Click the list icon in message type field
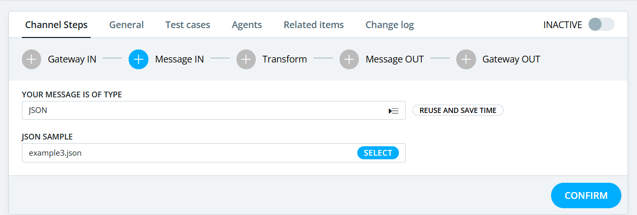 point(394,111)
